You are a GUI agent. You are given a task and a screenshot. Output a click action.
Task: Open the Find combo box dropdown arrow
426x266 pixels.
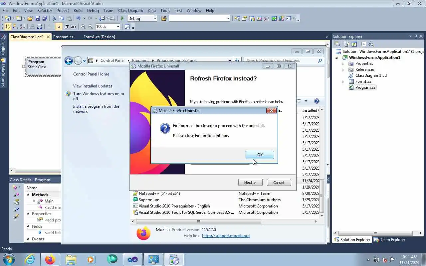228,19
